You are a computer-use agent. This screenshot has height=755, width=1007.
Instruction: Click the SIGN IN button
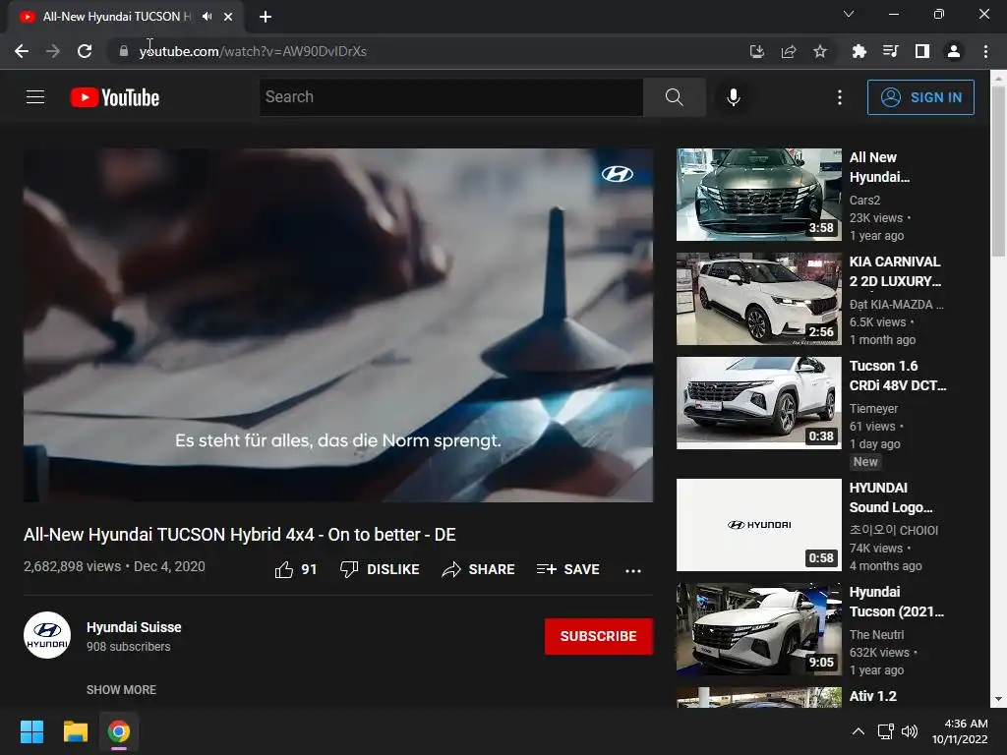pos(920,97)
